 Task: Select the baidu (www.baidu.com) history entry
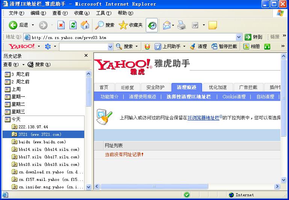(x=39, y=142)
